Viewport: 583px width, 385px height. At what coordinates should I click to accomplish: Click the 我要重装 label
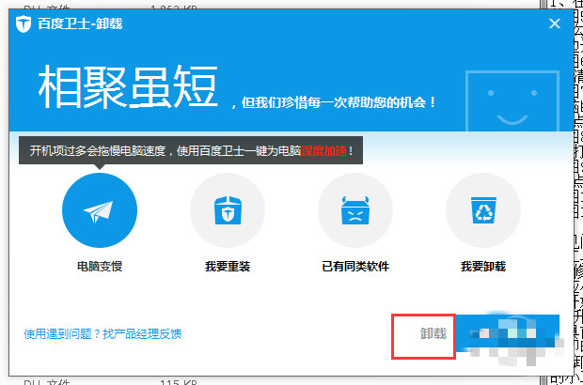[228, 266]
